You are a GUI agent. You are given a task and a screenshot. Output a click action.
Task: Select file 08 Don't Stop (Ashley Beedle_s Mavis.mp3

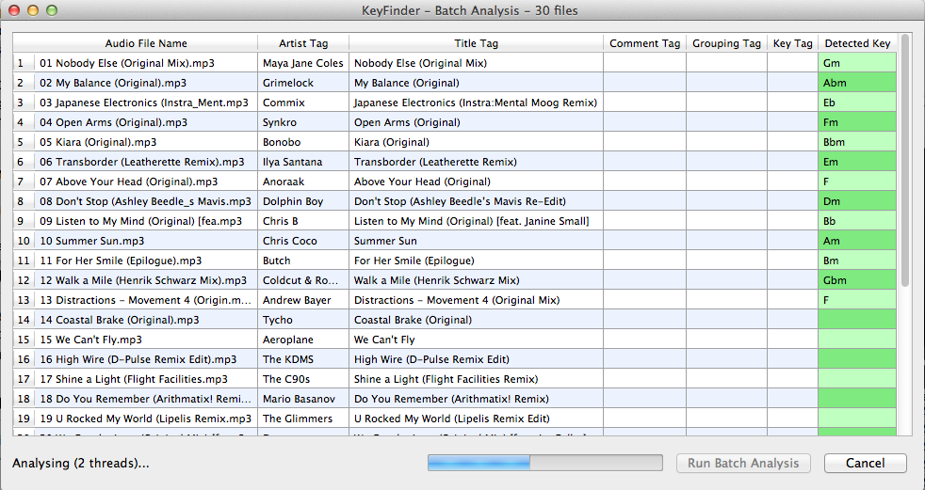(x=146, y=201)
